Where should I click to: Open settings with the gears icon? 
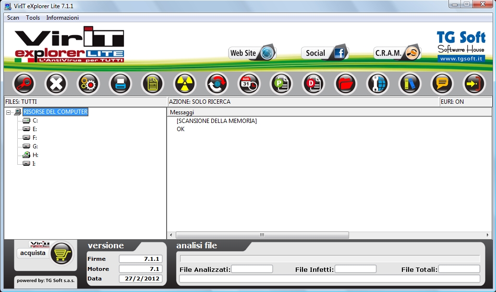(x=88, y=84)
